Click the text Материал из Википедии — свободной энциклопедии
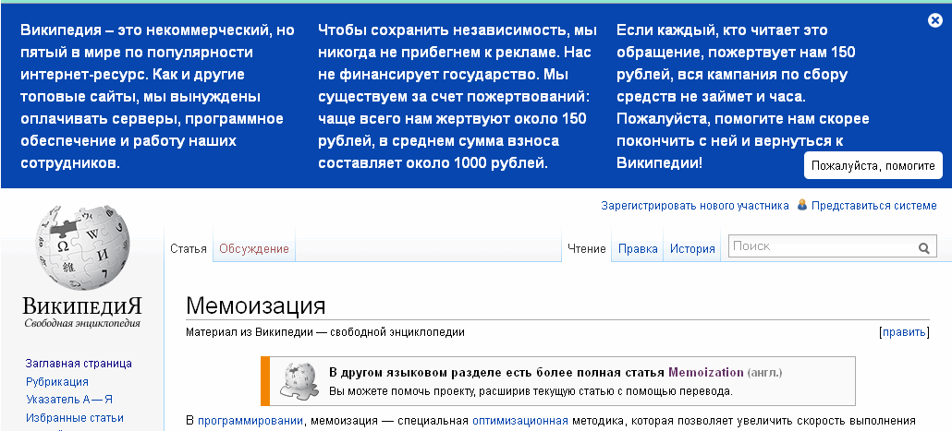Viewport: 952px width, 431px height. coord(325,332)
